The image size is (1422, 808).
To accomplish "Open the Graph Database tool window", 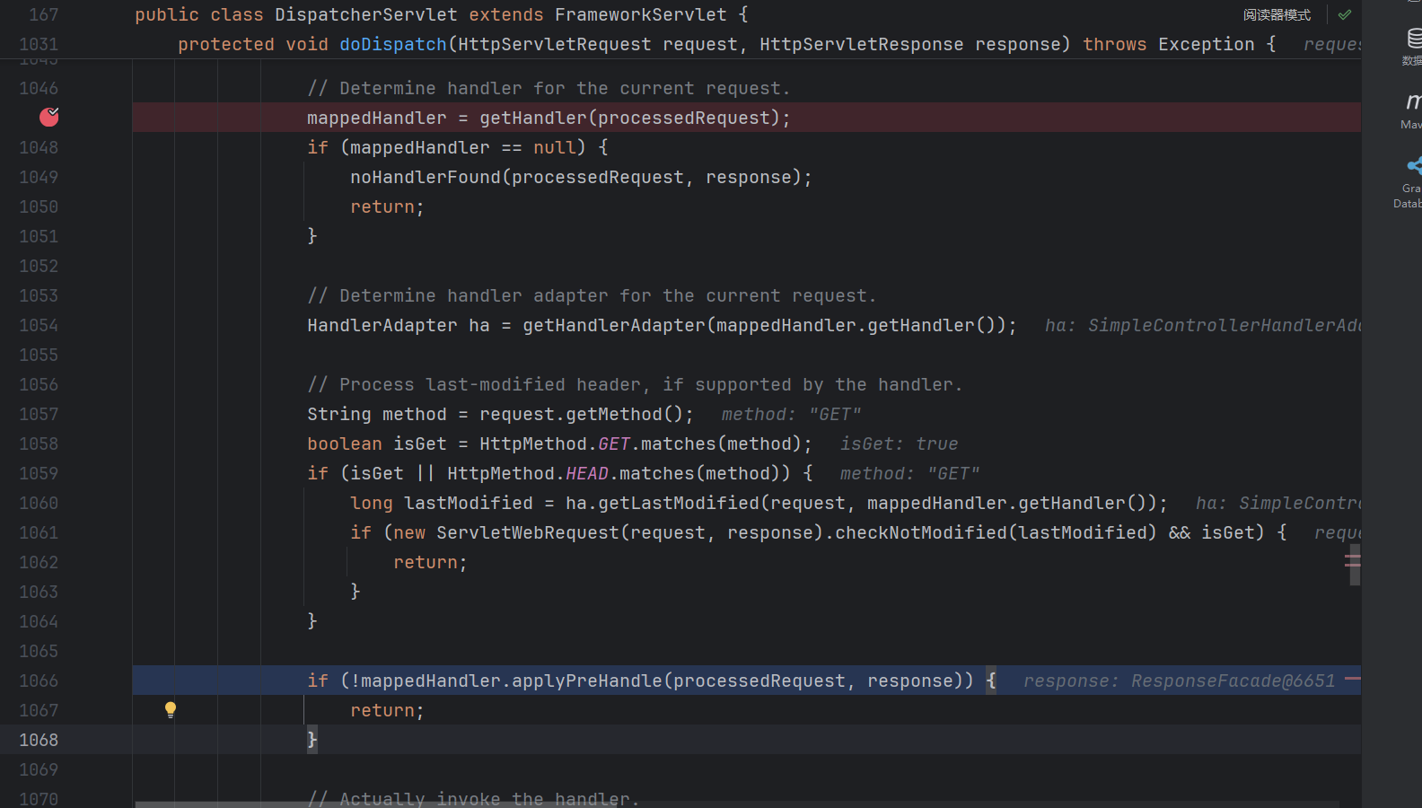I will [1412, 180].
